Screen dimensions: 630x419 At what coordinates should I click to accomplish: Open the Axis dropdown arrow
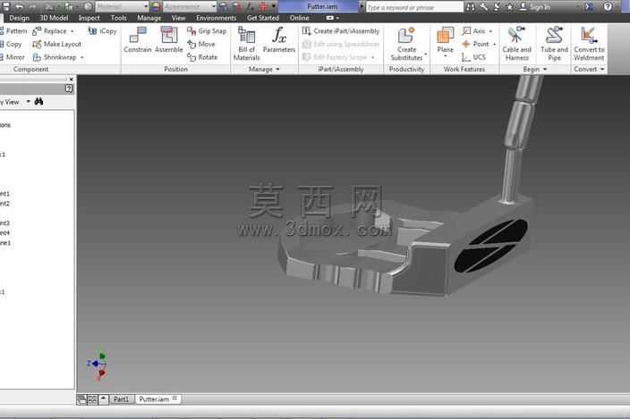point(490,31)
